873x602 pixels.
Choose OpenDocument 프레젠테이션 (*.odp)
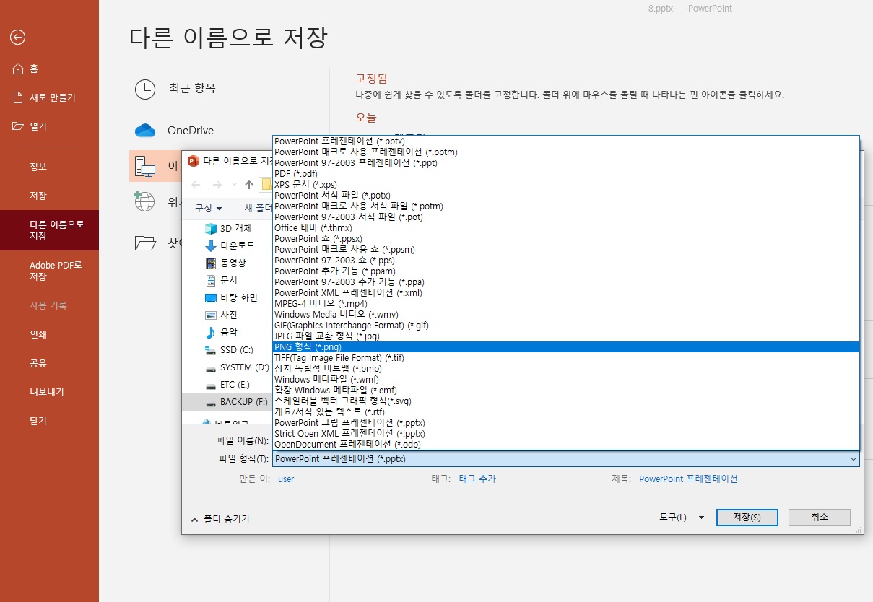tap(565, 445)
